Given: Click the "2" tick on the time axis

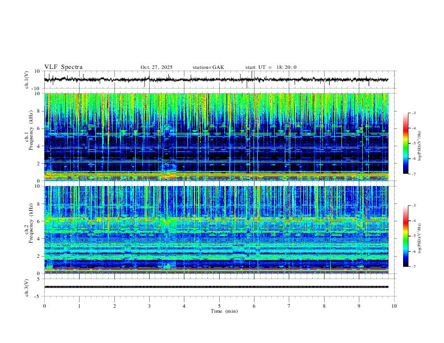Looking at the screenshot, I should [x=114, y=306].
